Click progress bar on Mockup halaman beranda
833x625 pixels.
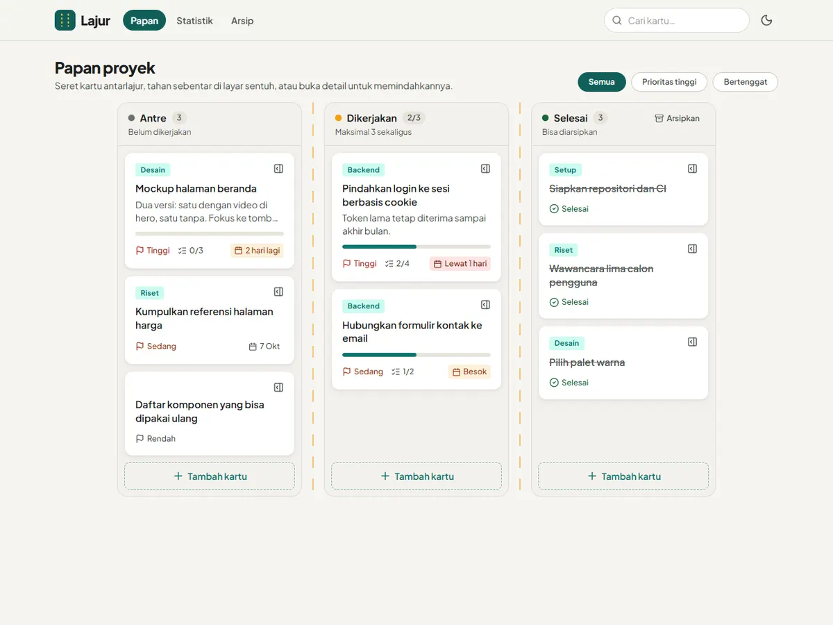[x=210, y=233]
